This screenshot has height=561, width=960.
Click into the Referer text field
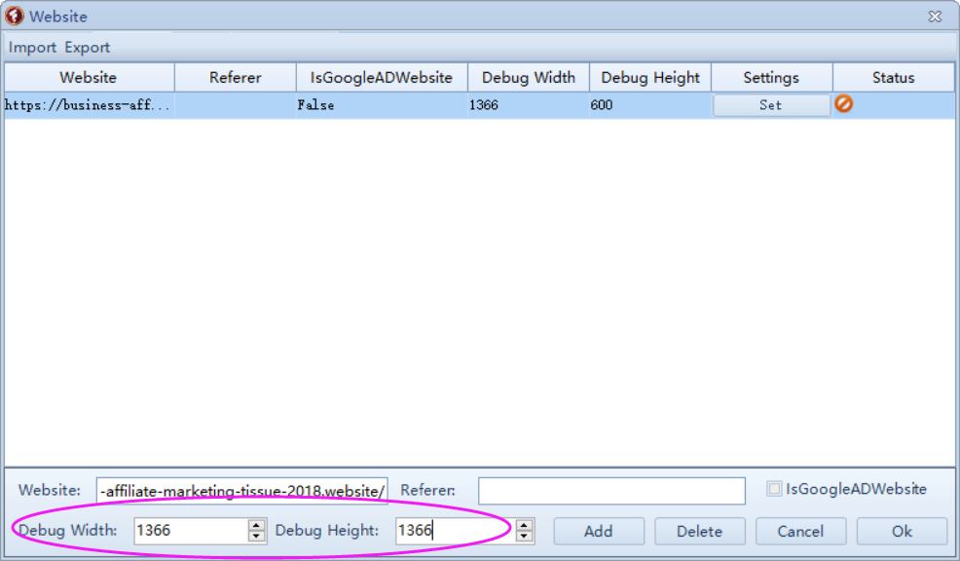pos(611,491)
